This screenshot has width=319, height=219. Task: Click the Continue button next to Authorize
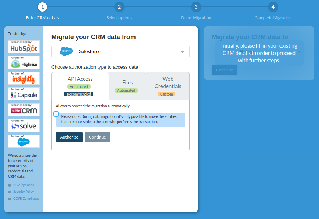click(97, 137)
